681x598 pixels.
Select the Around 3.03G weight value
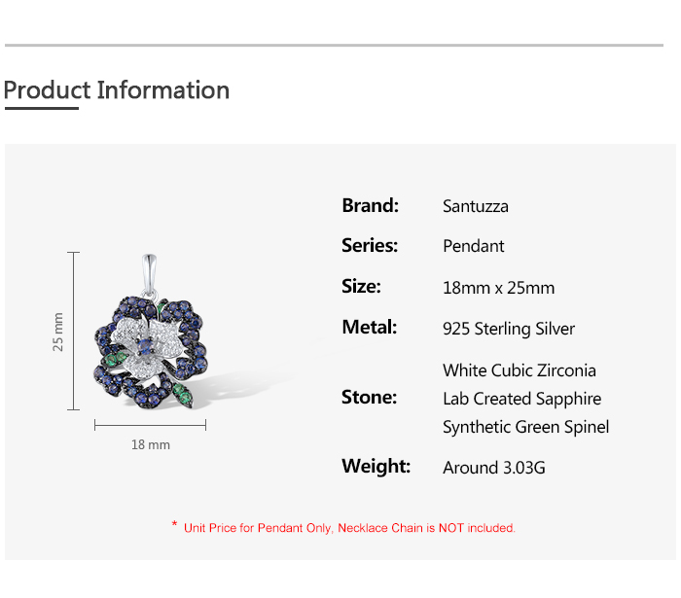pos(493,468)
